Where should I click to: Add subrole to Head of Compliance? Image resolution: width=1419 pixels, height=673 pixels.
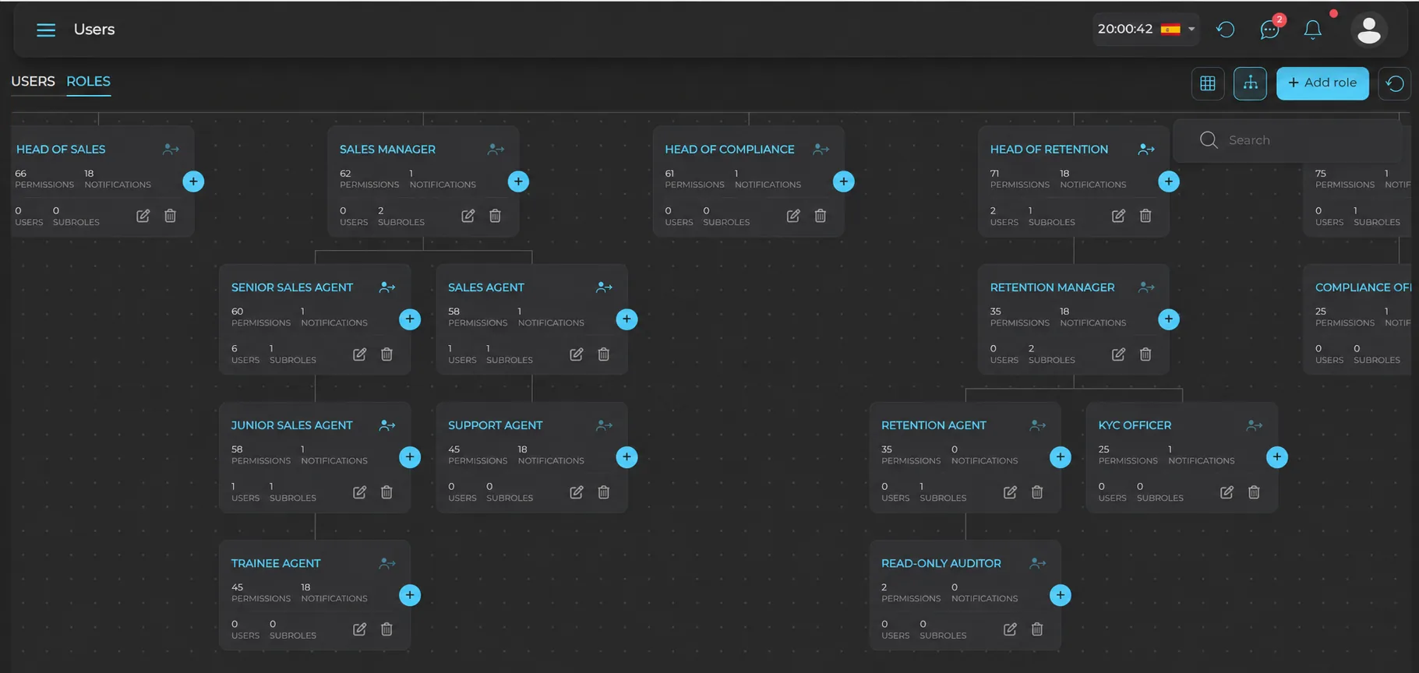point(843,181)
